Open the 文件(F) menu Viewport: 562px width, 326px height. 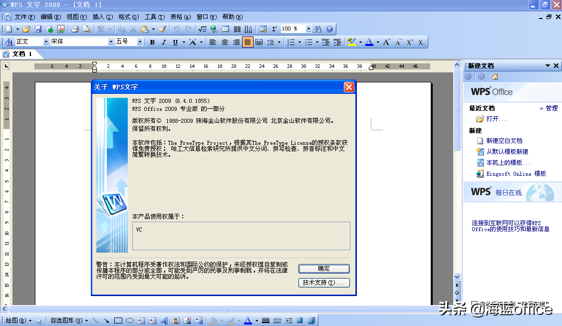coord(24,17)
